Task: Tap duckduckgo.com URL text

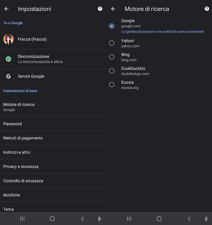Action: [135, 74]
